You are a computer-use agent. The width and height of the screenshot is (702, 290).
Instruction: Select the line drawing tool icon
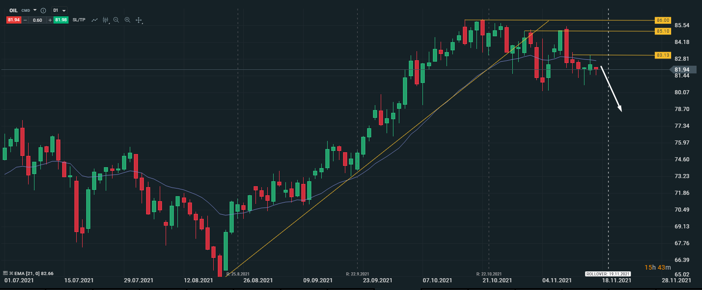(94, 20)
